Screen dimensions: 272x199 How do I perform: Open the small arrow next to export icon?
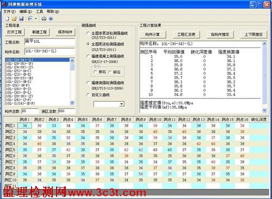tap(36, 18)
